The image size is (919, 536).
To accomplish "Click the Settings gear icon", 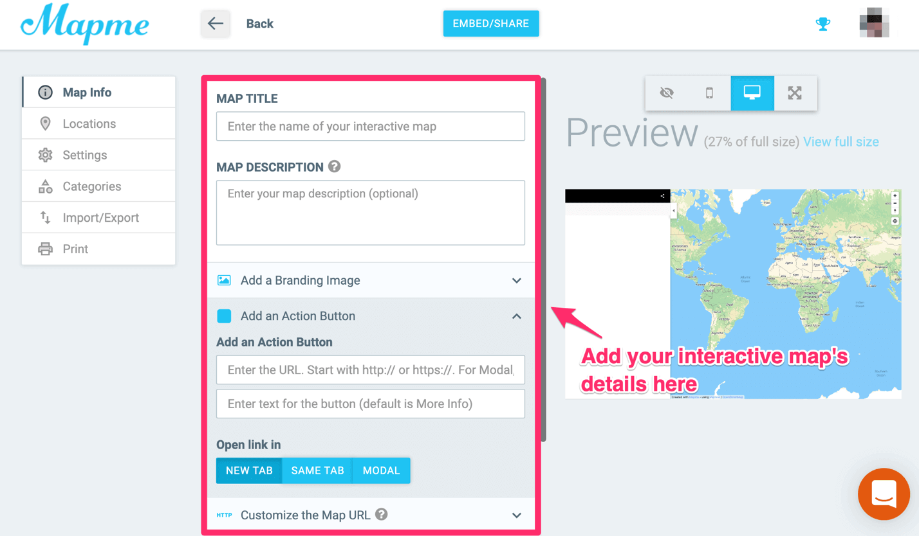I will coord(45,155).
